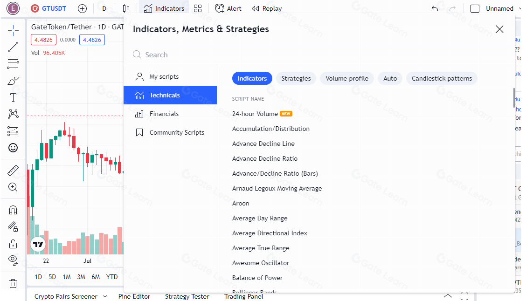Toggle hide all drawings eye icon
The width and height of the screenshot is (526, 301).
pyautogui.click(x=13, y=260)
